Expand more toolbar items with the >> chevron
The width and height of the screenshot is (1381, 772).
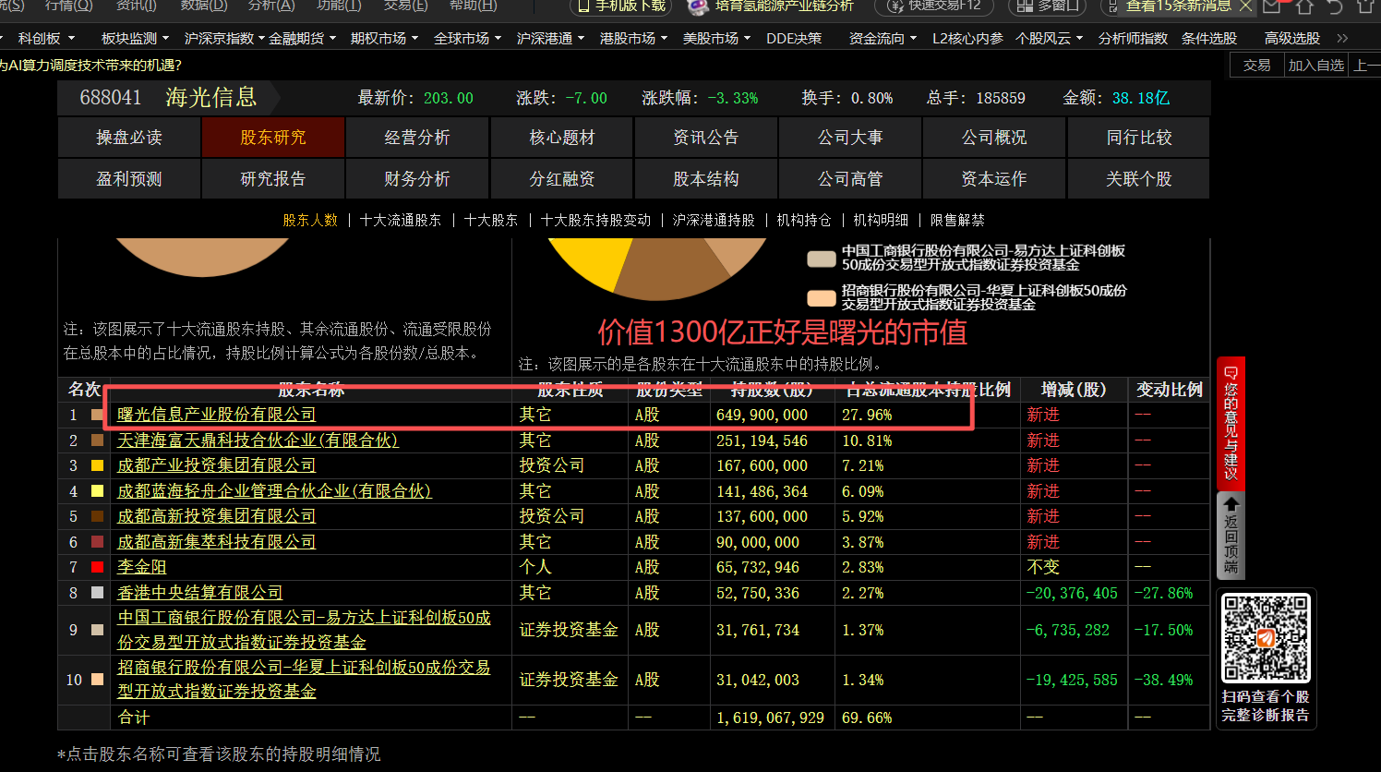[1342, 38]
